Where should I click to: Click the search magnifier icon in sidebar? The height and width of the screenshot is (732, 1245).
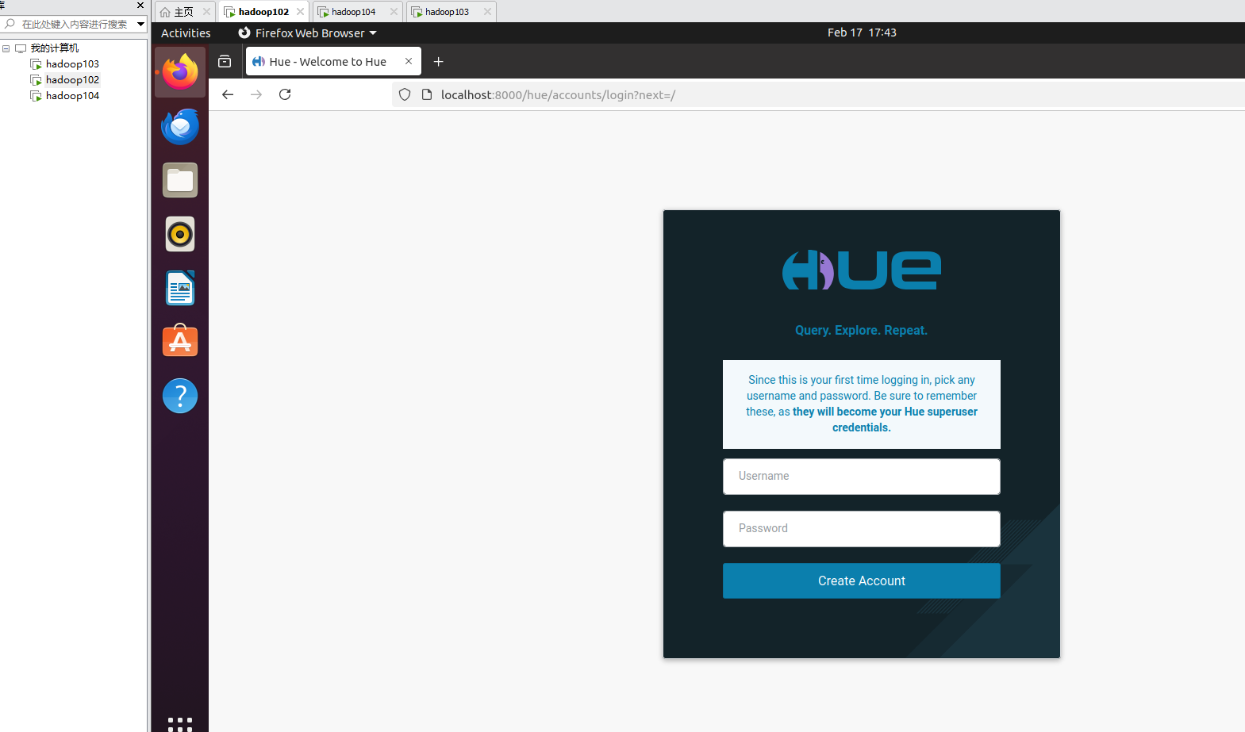click(10, 24)
